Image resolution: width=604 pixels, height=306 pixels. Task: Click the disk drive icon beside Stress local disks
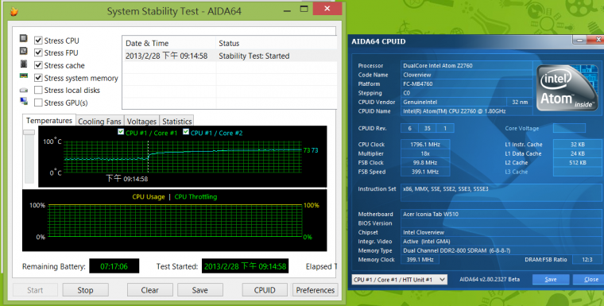24,90
